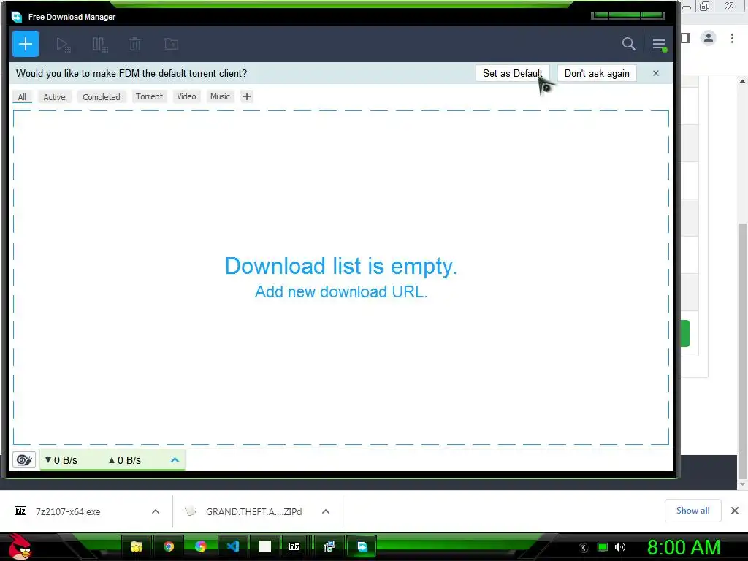This screenshot has height=561, width=748.
Task: Select the Torrent filter tab
Action: point(149,96)
